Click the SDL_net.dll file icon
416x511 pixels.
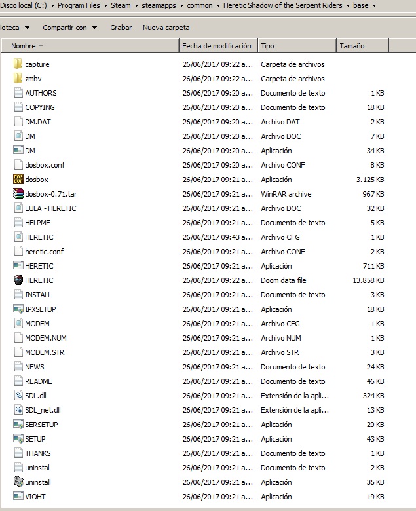point(18,409)
